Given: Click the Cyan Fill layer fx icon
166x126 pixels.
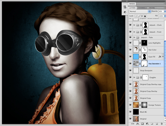Looking at the screenshot, I should [160, 57].
